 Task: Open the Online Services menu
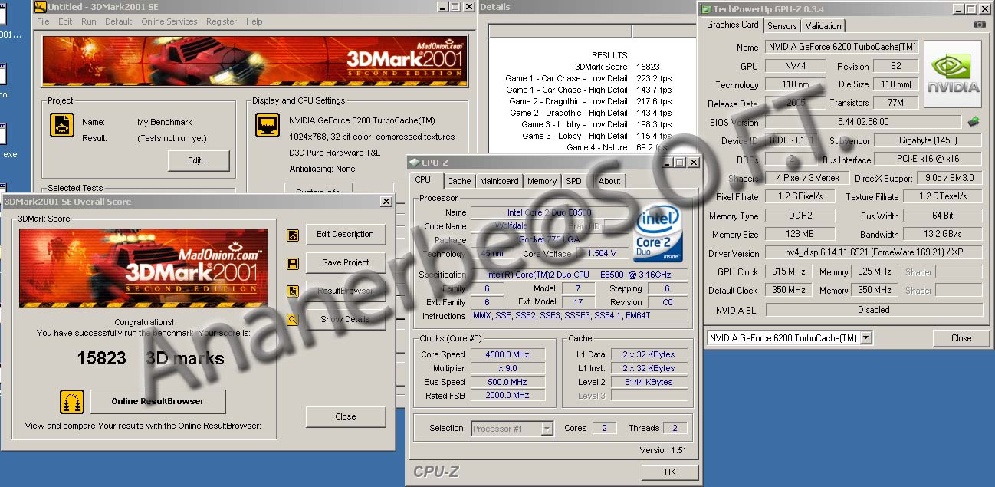(169, 21)
